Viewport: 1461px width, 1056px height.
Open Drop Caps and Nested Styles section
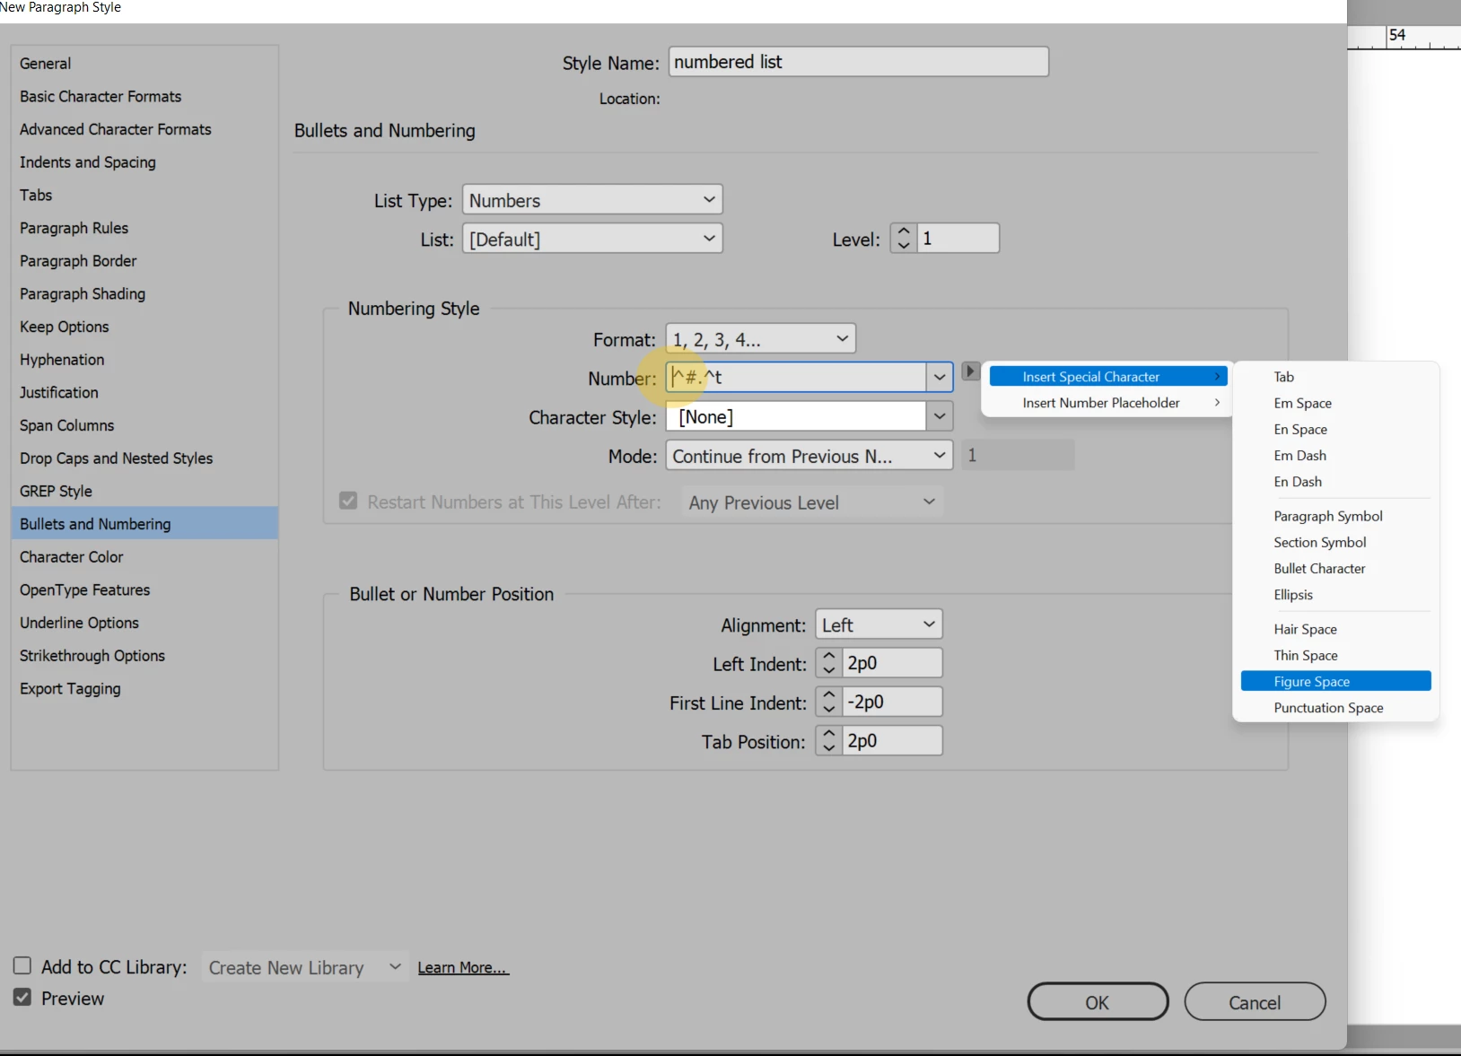[144, 458]
